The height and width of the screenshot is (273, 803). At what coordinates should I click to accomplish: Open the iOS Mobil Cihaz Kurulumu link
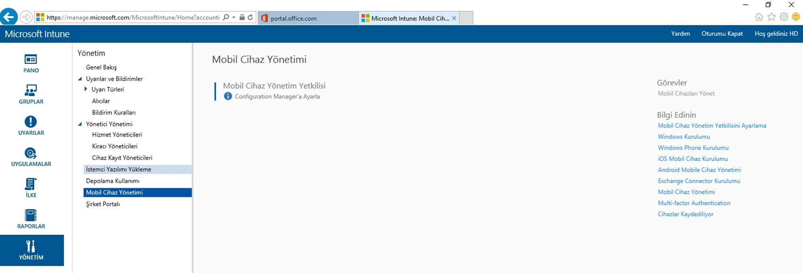tap(693, 159)
